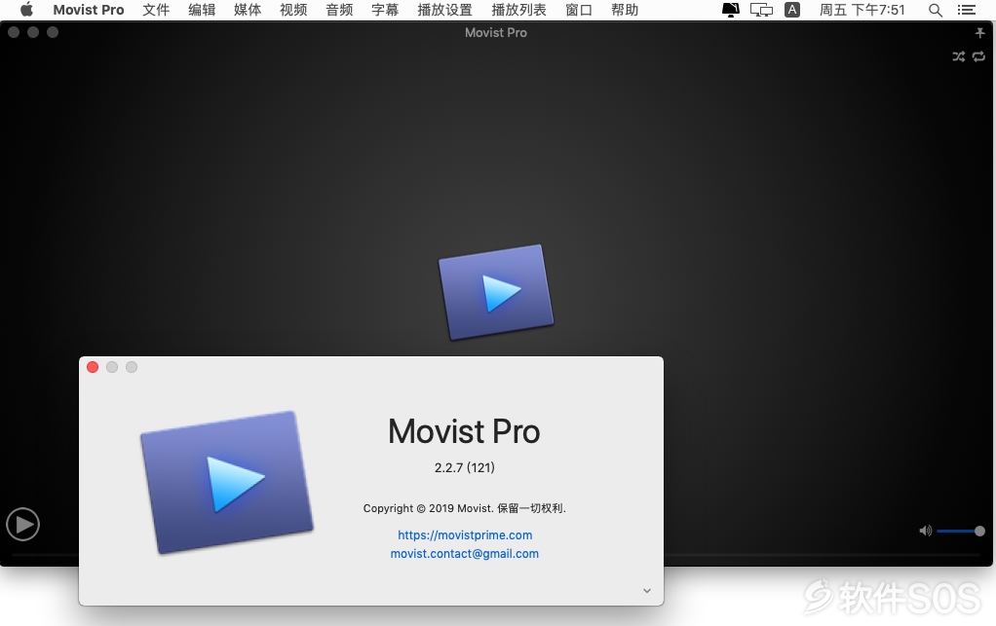Click the screen mirroring display icon

(761, 10)
